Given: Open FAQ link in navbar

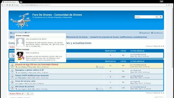Looking at the screenshot, I should 27,33.
